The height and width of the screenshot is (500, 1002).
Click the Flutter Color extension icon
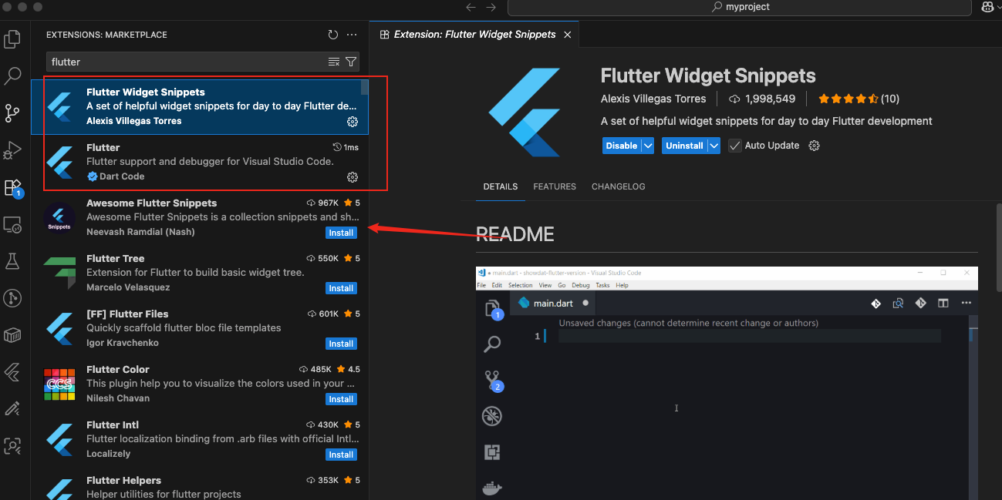(x=59, y=384)
